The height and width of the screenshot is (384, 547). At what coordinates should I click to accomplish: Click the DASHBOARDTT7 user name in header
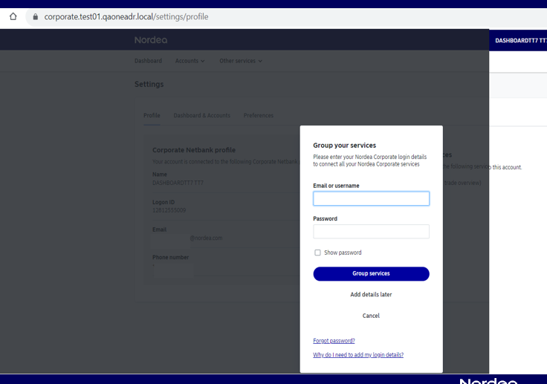[521, 40]
